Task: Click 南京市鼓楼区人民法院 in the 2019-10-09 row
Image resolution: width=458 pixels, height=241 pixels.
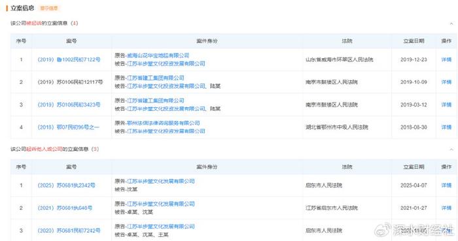Action: [332, 82]
